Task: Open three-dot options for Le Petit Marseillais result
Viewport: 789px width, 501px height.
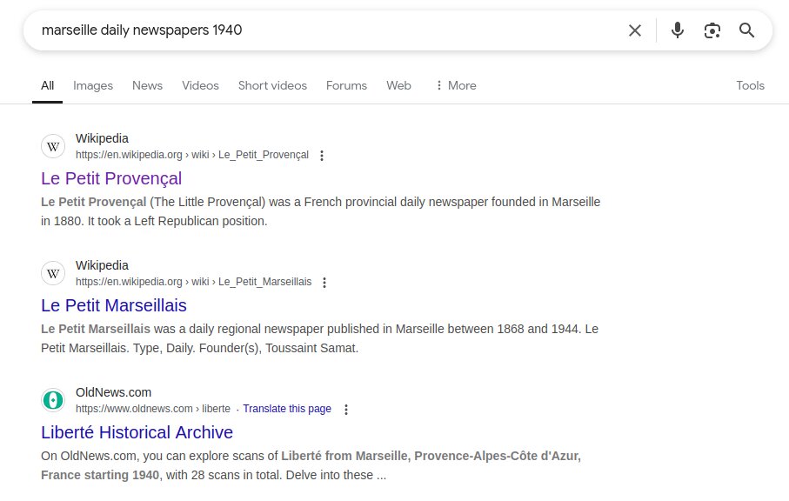Action: click(x=324, y=282)
